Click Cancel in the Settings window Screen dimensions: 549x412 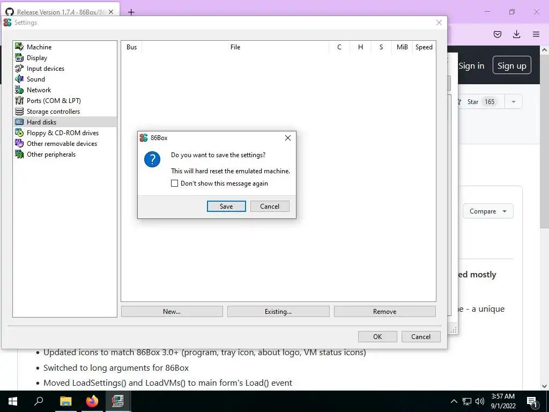pos(421,337)
